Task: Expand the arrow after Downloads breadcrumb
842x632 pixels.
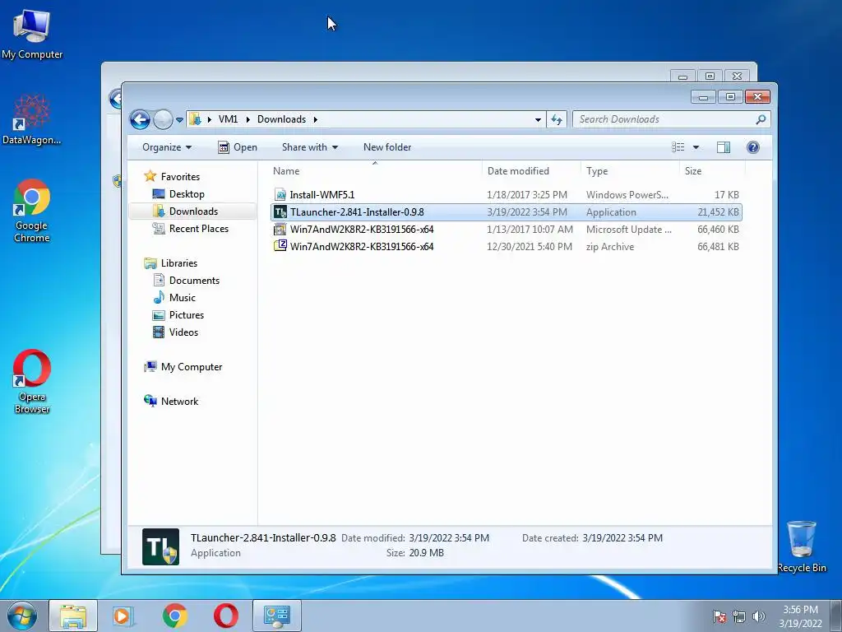Action: (x=316, y=119)
